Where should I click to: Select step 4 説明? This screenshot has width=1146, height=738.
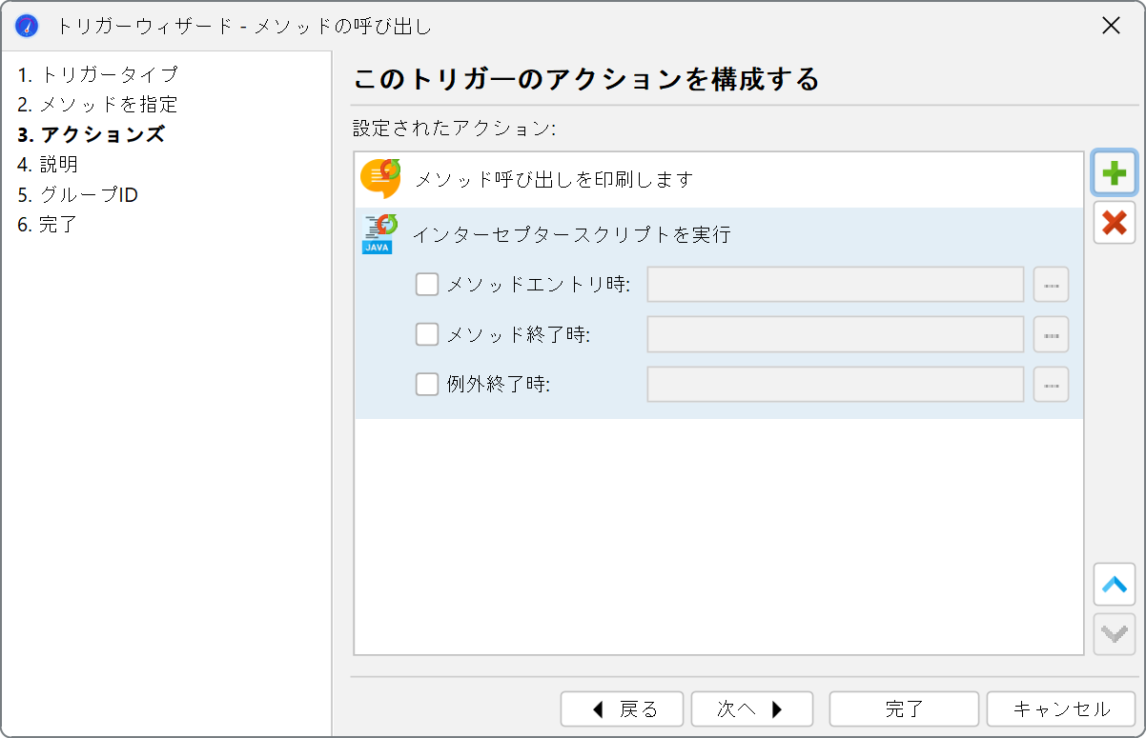[48, 165]
